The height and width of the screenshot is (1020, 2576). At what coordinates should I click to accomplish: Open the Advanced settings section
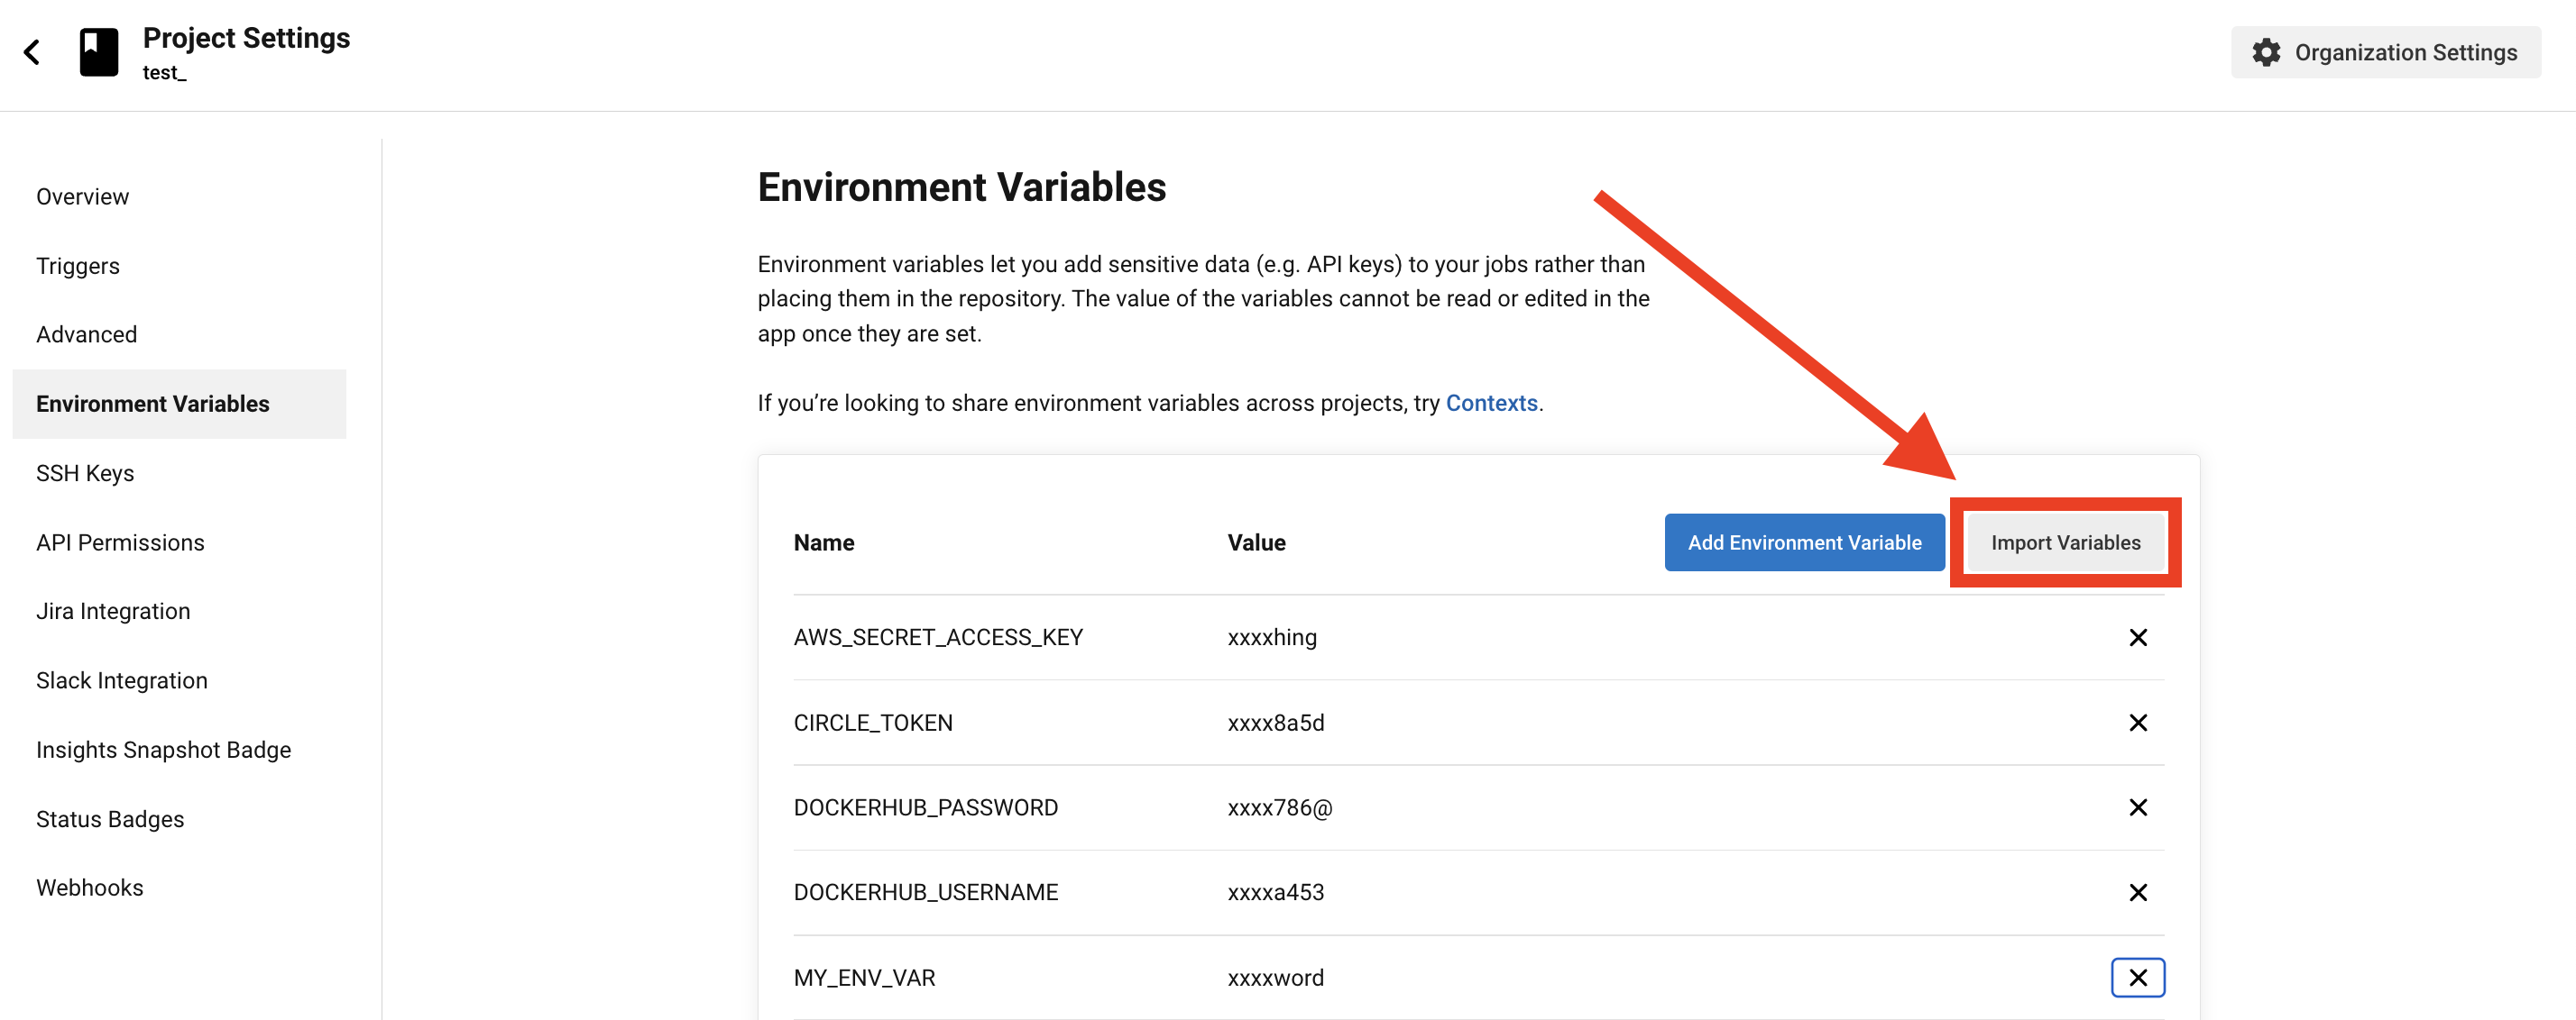(87, 334)
